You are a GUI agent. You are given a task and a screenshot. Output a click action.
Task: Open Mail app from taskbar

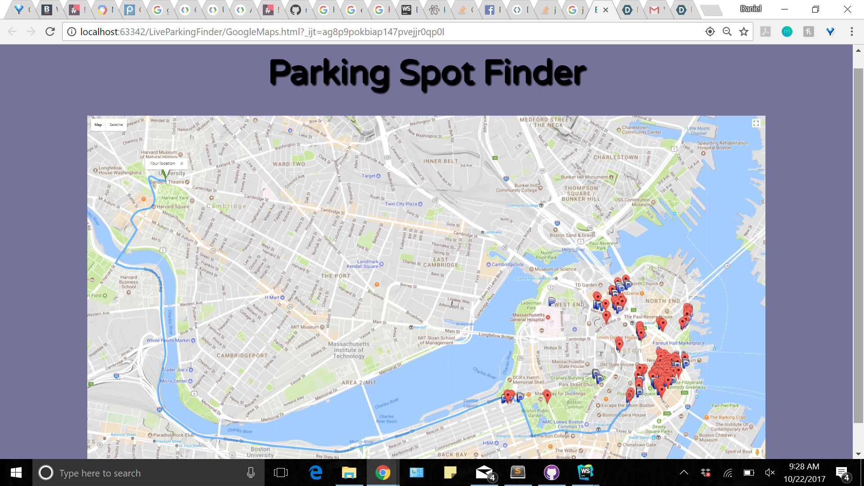tap(485, 472)
